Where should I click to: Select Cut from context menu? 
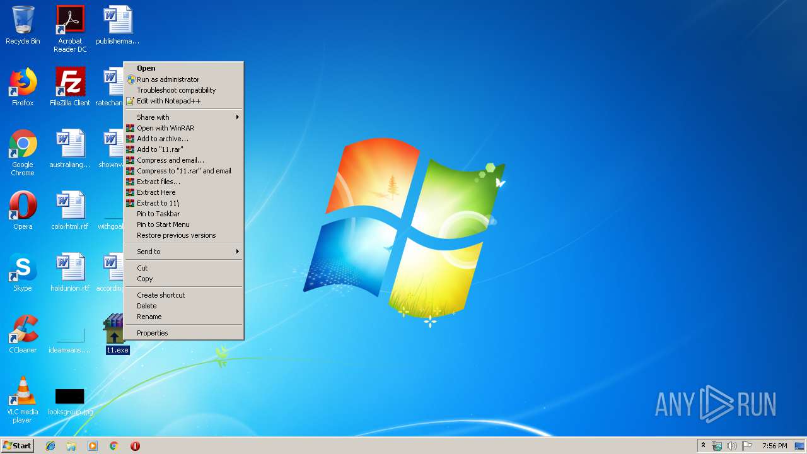(x=183, y=268)
